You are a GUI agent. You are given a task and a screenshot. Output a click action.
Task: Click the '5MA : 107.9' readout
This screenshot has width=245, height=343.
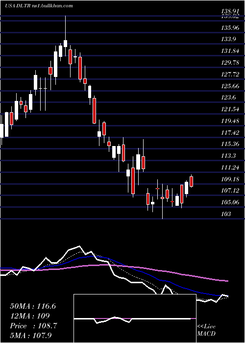tap(31, 335)
